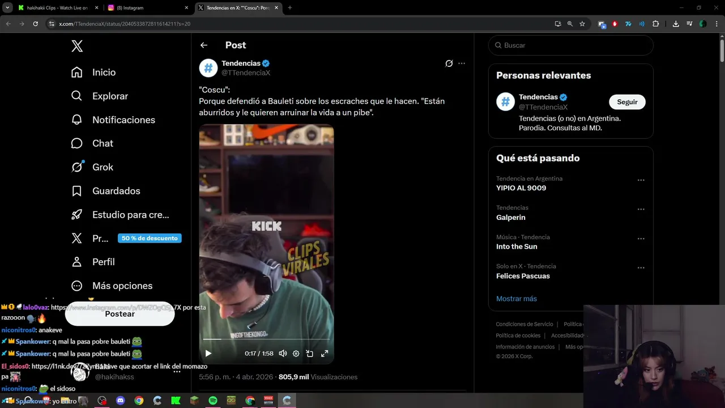Open options for YIPIO AL 9009 trend
This screenshot has width=725, height=408.
tap(641, 180)
